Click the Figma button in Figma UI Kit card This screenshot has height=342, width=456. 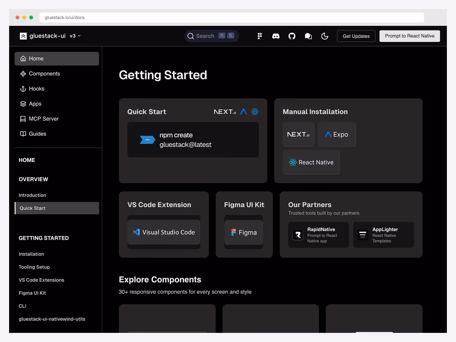coord(244,232)
